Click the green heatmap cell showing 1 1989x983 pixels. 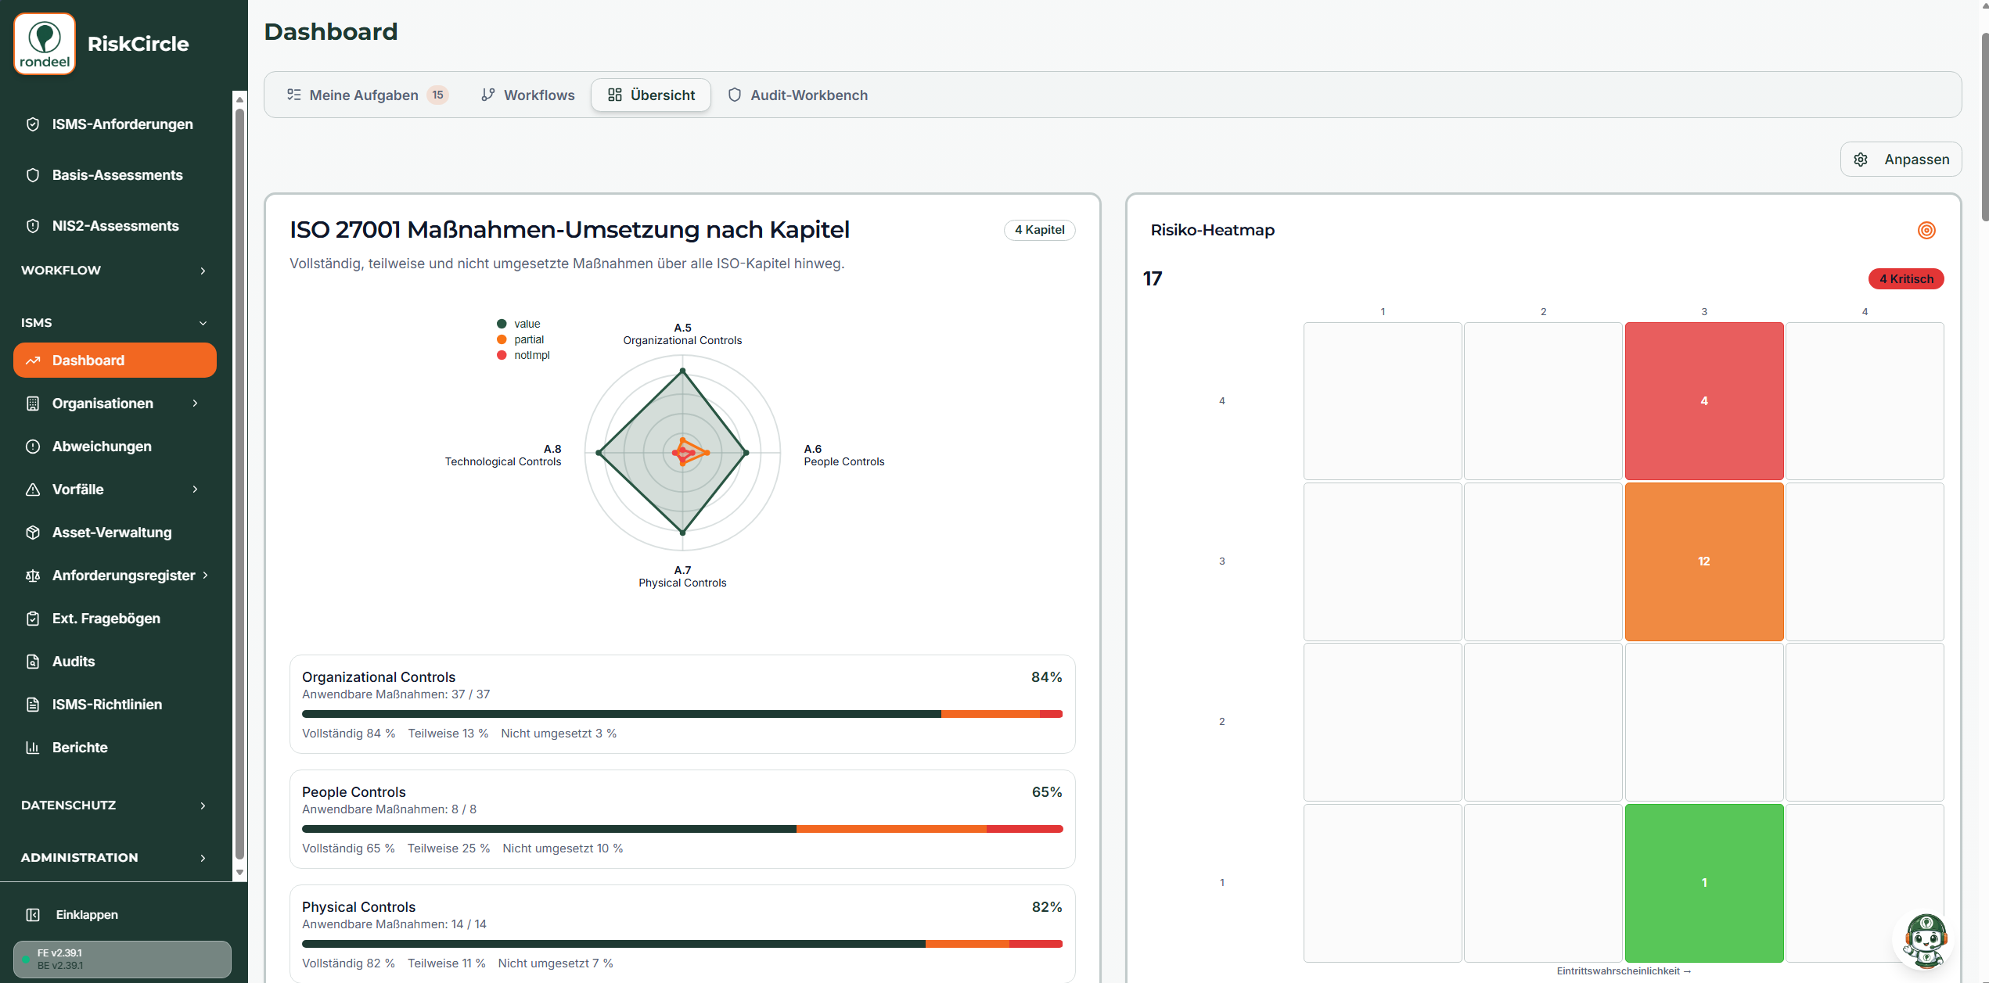[x=1704, y=883]
